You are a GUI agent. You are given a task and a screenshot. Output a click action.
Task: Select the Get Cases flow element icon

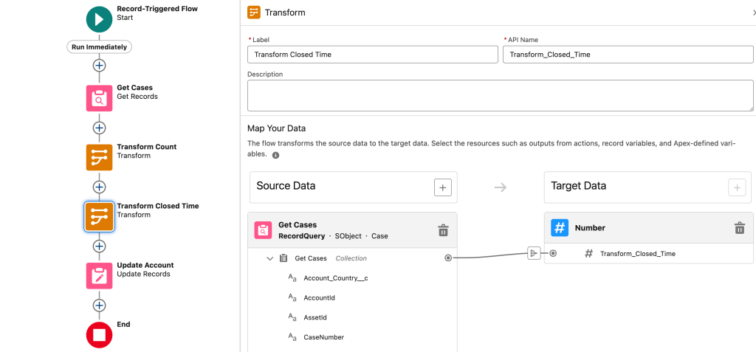pos(100,98)
